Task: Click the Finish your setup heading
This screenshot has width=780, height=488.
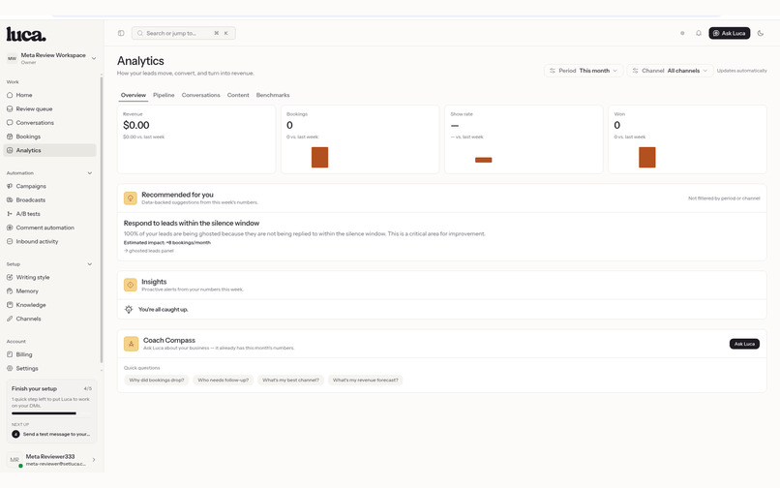Action: [x=34, y=389]
